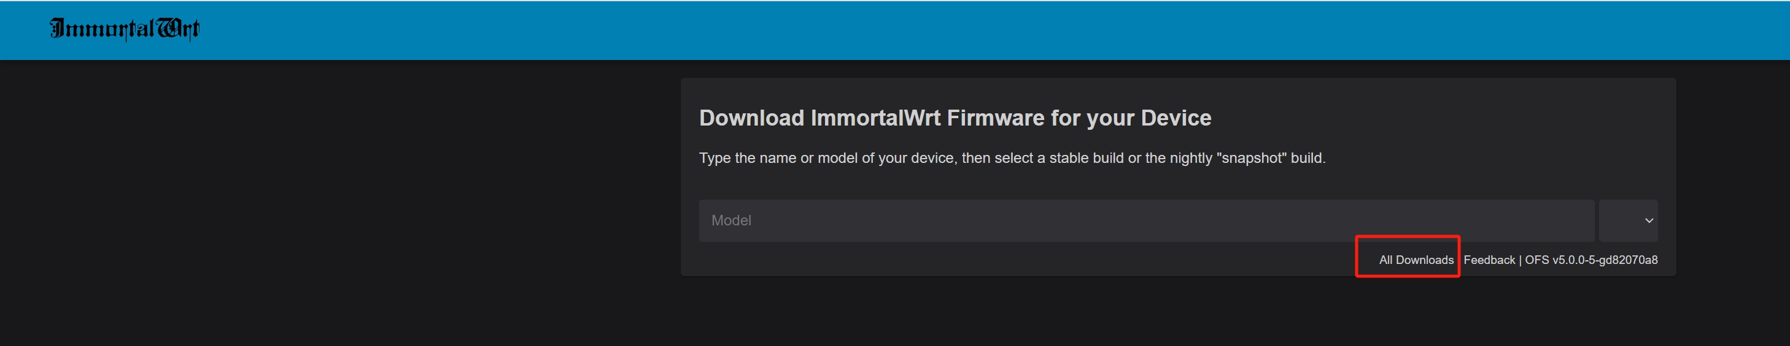The image size is (1790, 346).
Task: Click the "Download ImmortalWrt Firmware for your Device" heading
Action: tap(954, 118)
